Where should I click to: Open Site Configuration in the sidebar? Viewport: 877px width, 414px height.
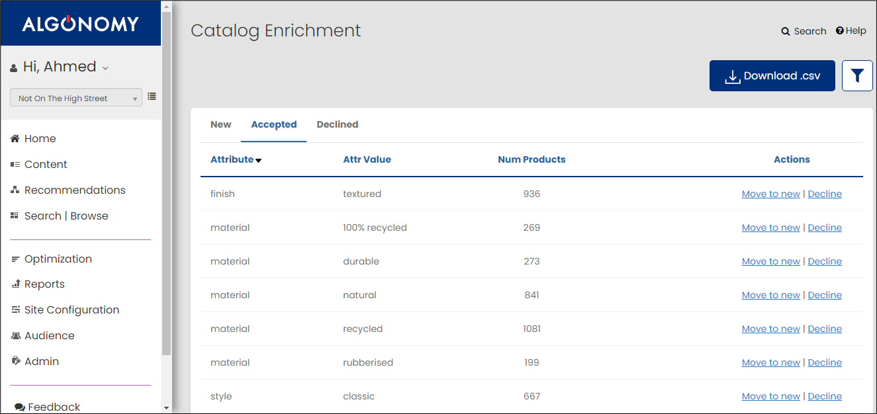[71, 310]
